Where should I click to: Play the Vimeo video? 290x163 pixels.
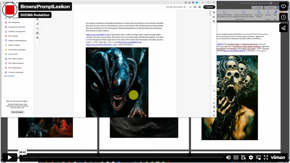(10, 157)
